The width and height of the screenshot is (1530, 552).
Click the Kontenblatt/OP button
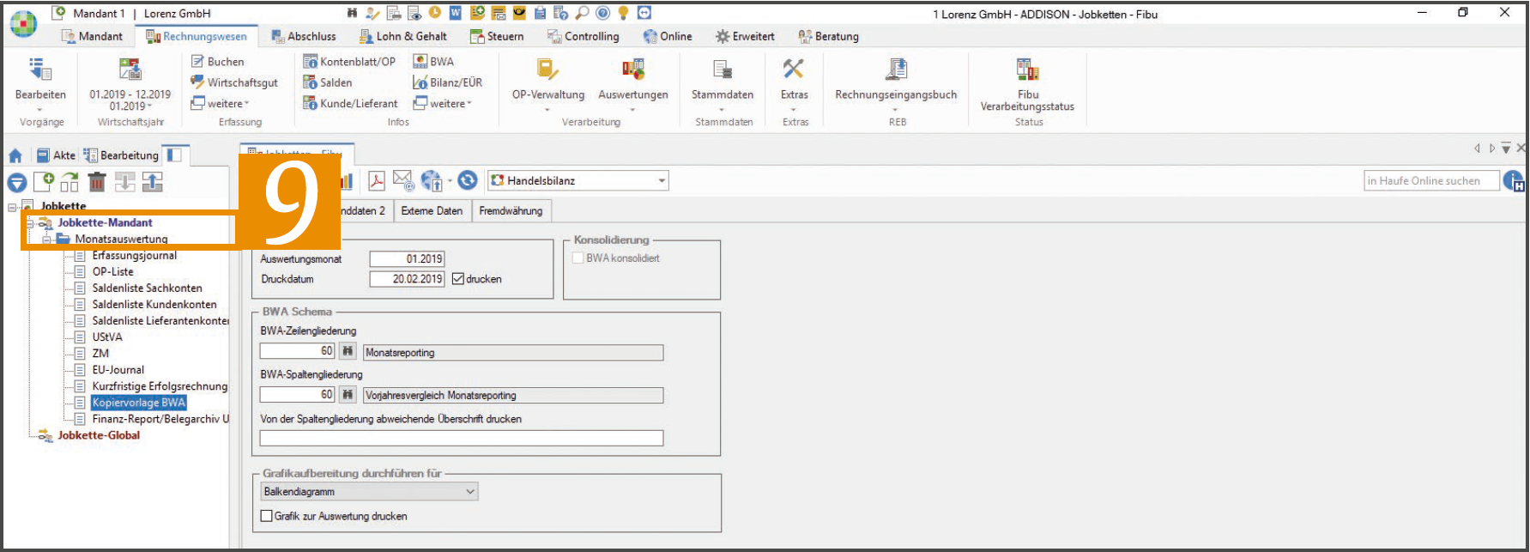tap(350, 62)
